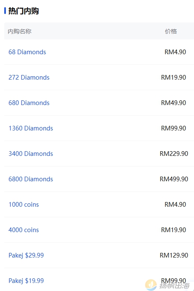The width and height of the screenshot is (194, 291).
Task: Open the 6800 Diamonds purchase
Action: point(31,179)
